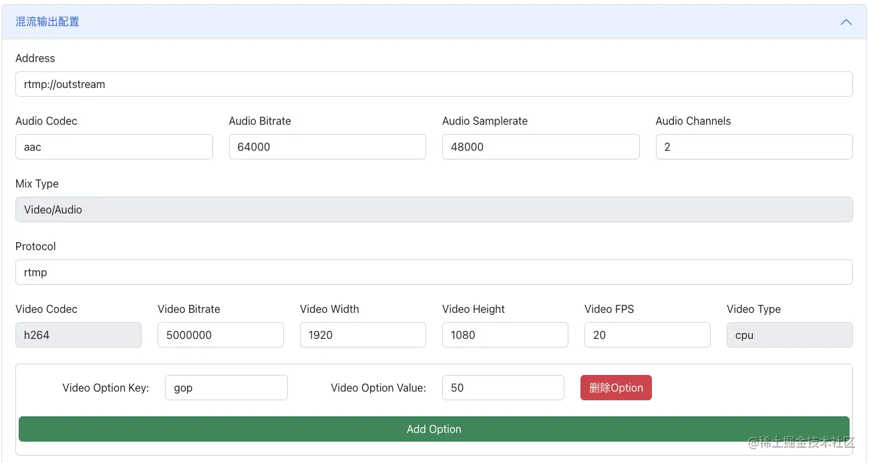Click the Video Codec h264 field

pyautogui.click(x=78, y=335)
